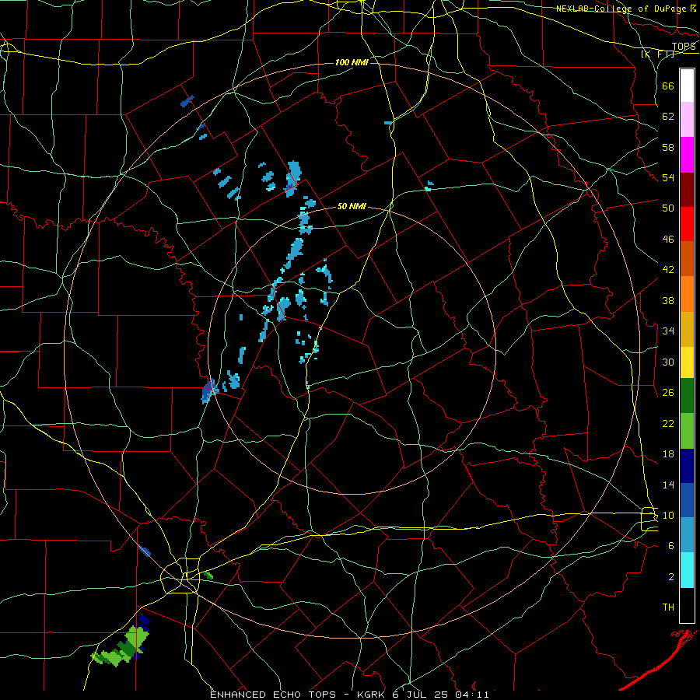Image resolution: width=700 pixels, height=700 pixels.
Task: Click the 'KGRK' radar site identifier
Action: [x=373, y=695]
